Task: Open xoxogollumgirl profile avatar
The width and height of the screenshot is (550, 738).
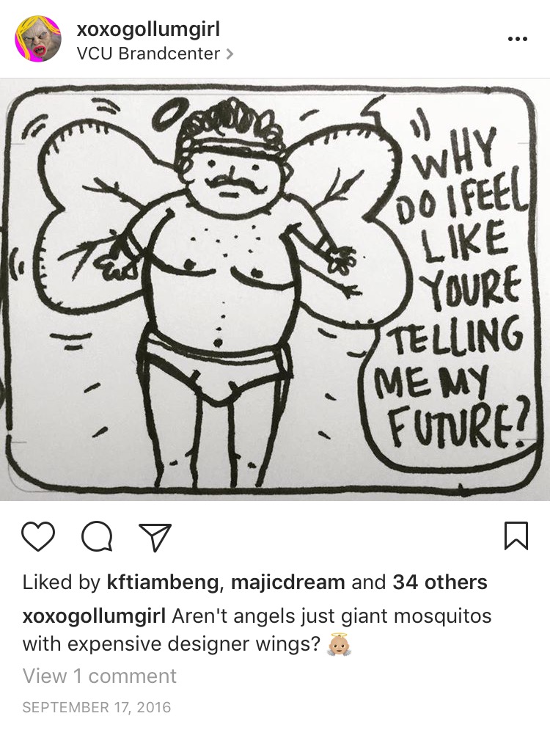Action: tap(39, 40)
